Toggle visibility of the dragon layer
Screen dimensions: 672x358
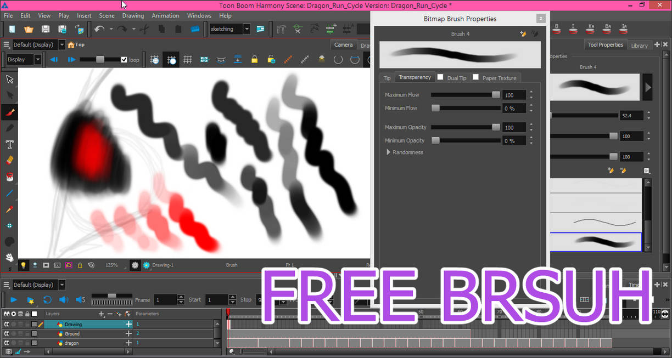[7, 343]
